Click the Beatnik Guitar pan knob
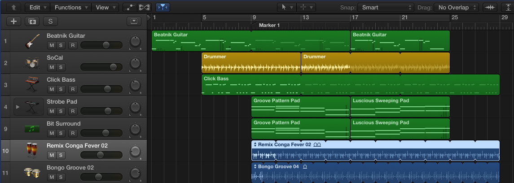Viewport: 514px width, 183px height. pos(135,41)
